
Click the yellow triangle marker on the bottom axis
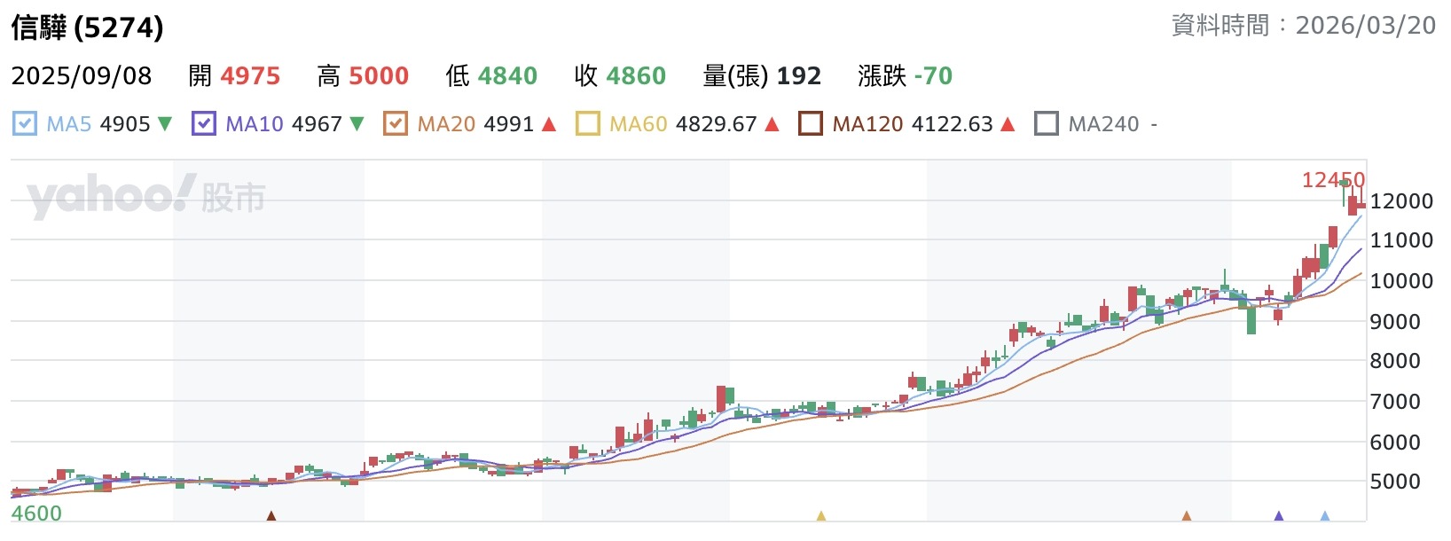821,515
